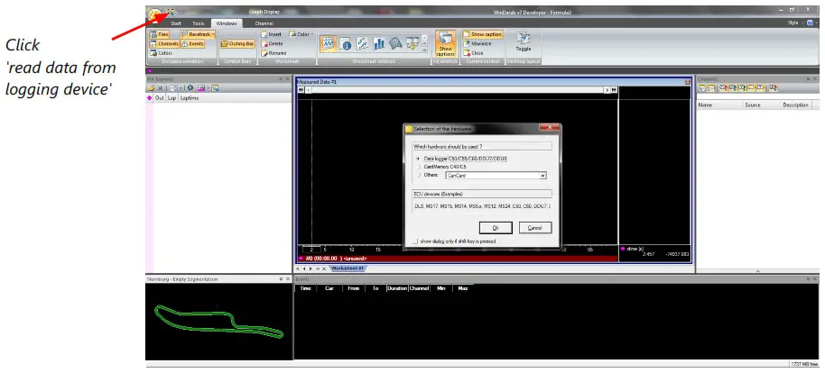
Task: Toggle the Files dockable window
Action: tap(163, 34)
